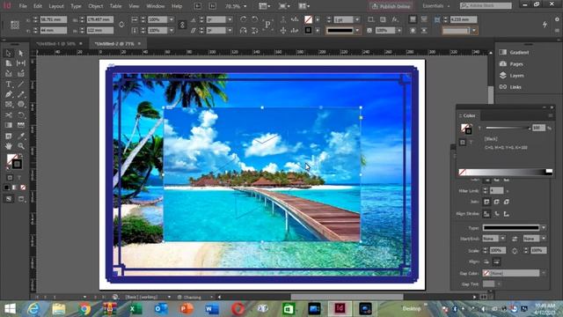Toggle Formatting affects container in toolbox
Screen dimensions: 563x317
pos(10,178)
